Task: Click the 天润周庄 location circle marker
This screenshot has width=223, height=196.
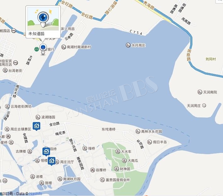Action: (x=204, y=105)
